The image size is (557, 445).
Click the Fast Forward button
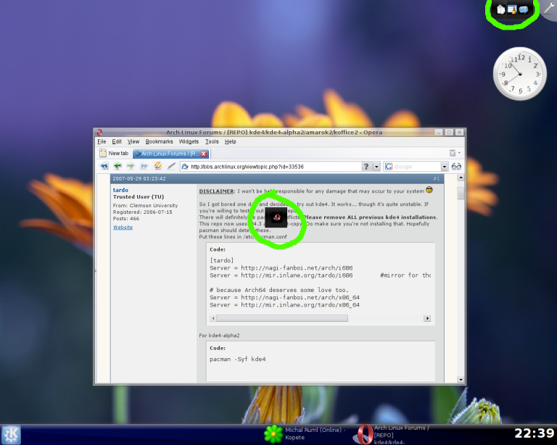144,166
